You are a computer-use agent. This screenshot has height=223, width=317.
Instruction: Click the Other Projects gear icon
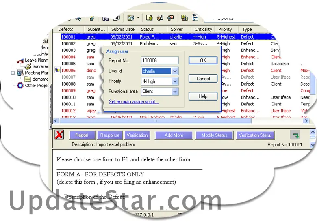tap(20, 86)
